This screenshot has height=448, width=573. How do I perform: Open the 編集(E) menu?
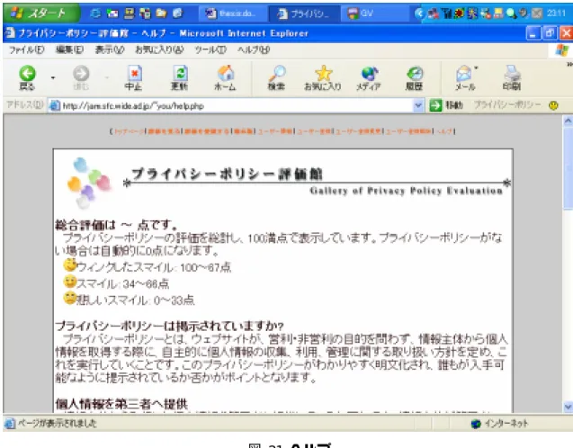click(69, 49)
